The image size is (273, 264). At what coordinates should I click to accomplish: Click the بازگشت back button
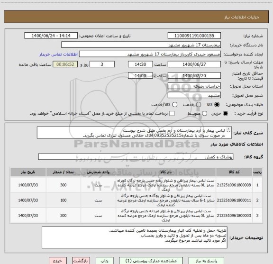pos(81,261)
